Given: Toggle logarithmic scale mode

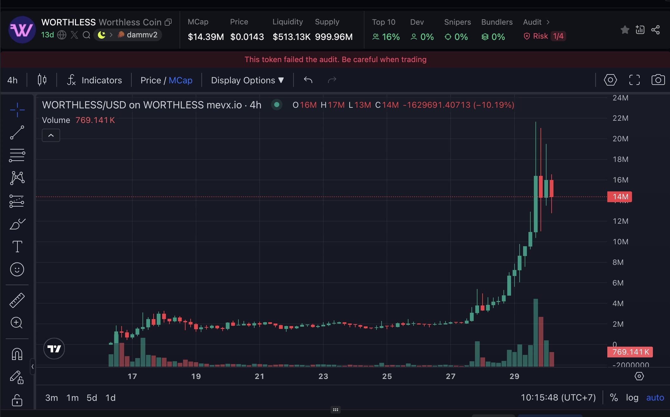Looking at the screenshot, I should click(632, 398).
